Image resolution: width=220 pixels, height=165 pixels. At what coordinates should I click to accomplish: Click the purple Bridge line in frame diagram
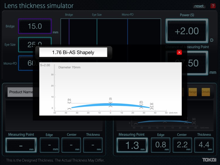pos(69,32)
